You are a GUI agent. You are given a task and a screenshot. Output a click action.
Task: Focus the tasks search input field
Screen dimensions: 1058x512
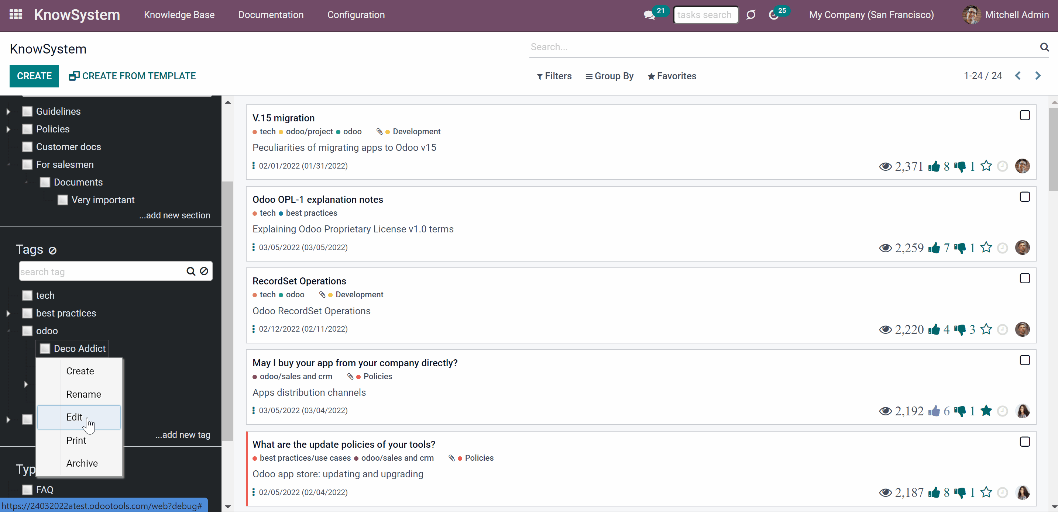point(705,15)
